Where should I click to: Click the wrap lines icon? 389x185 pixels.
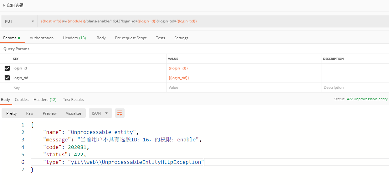point(120,113)
